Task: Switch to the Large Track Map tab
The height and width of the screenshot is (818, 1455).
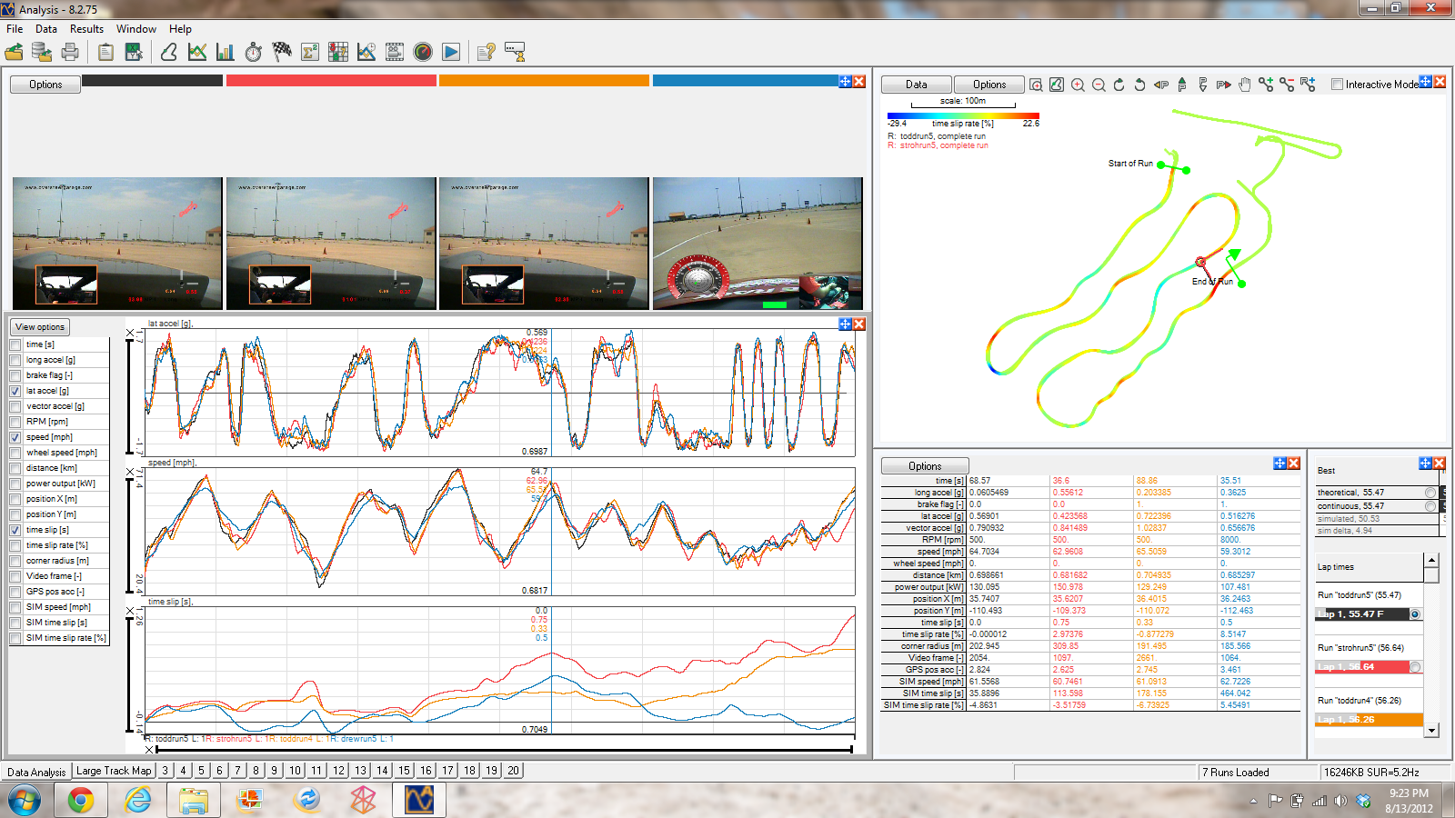Action: tap(114, 771)
